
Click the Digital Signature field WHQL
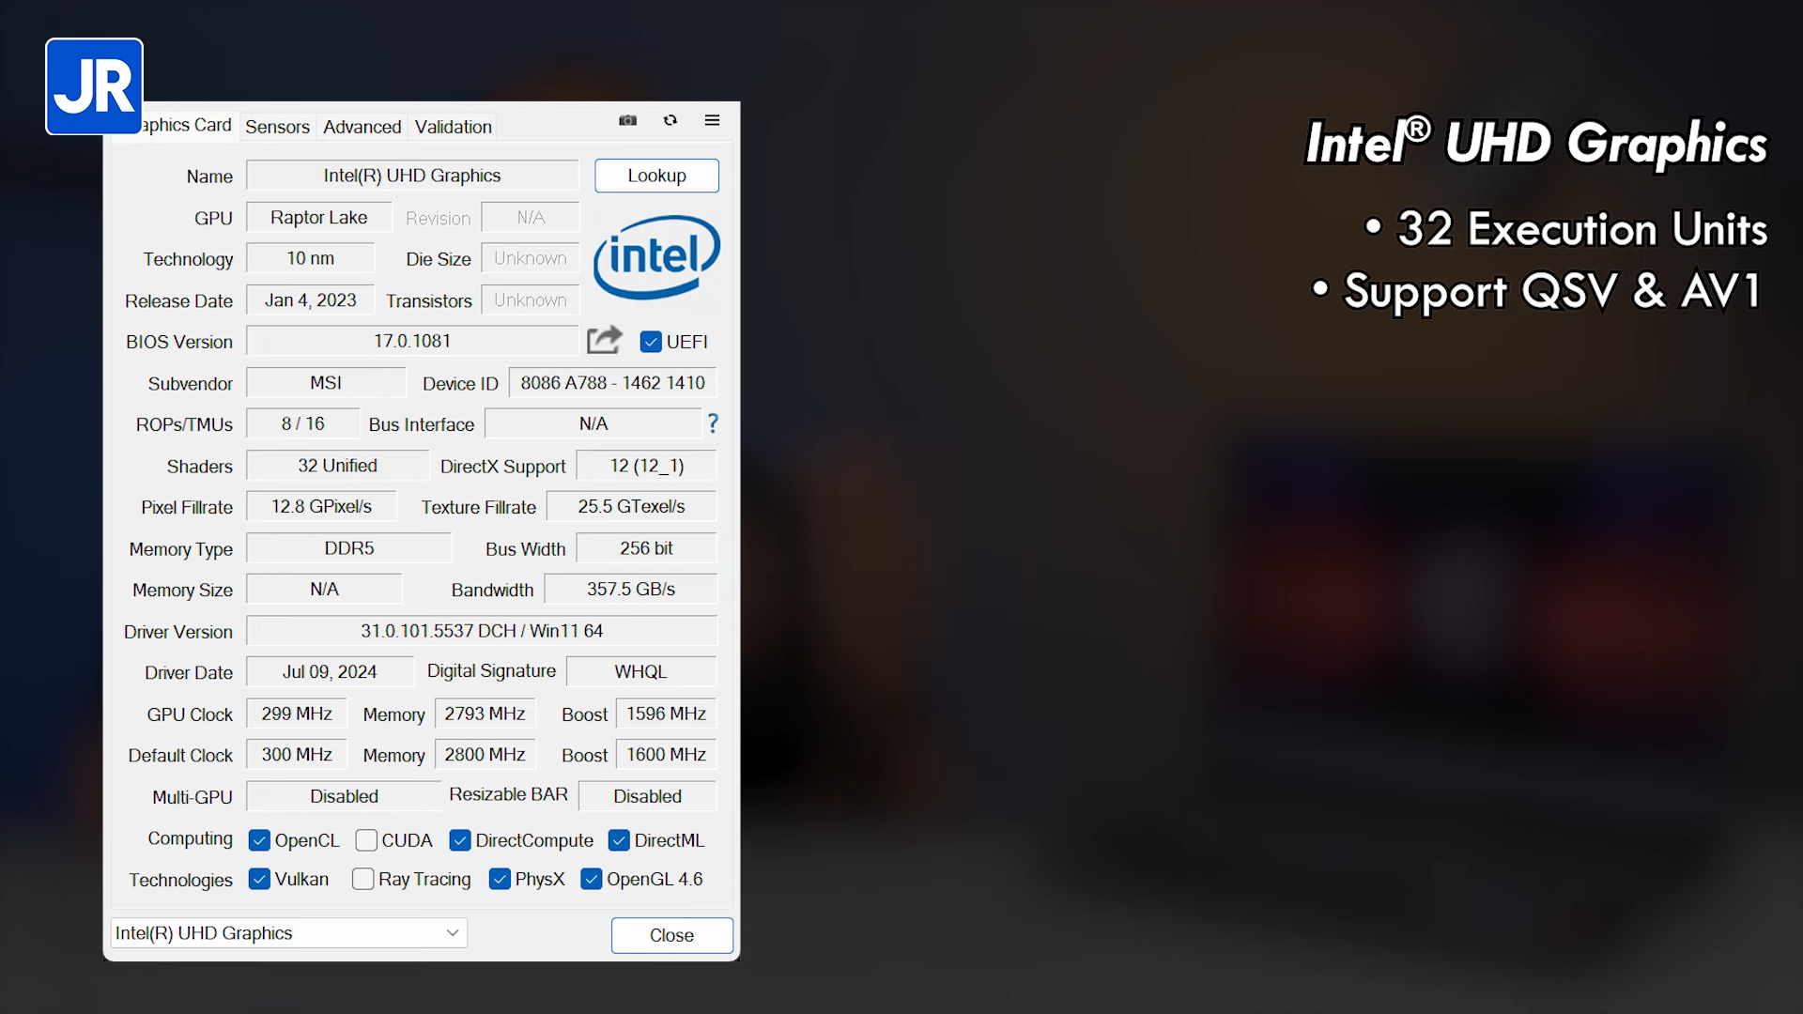(x=641, y=671)
